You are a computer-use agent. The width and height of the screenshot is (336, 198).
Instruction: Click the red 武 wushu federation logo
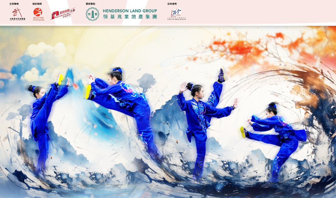pos(17,14)
